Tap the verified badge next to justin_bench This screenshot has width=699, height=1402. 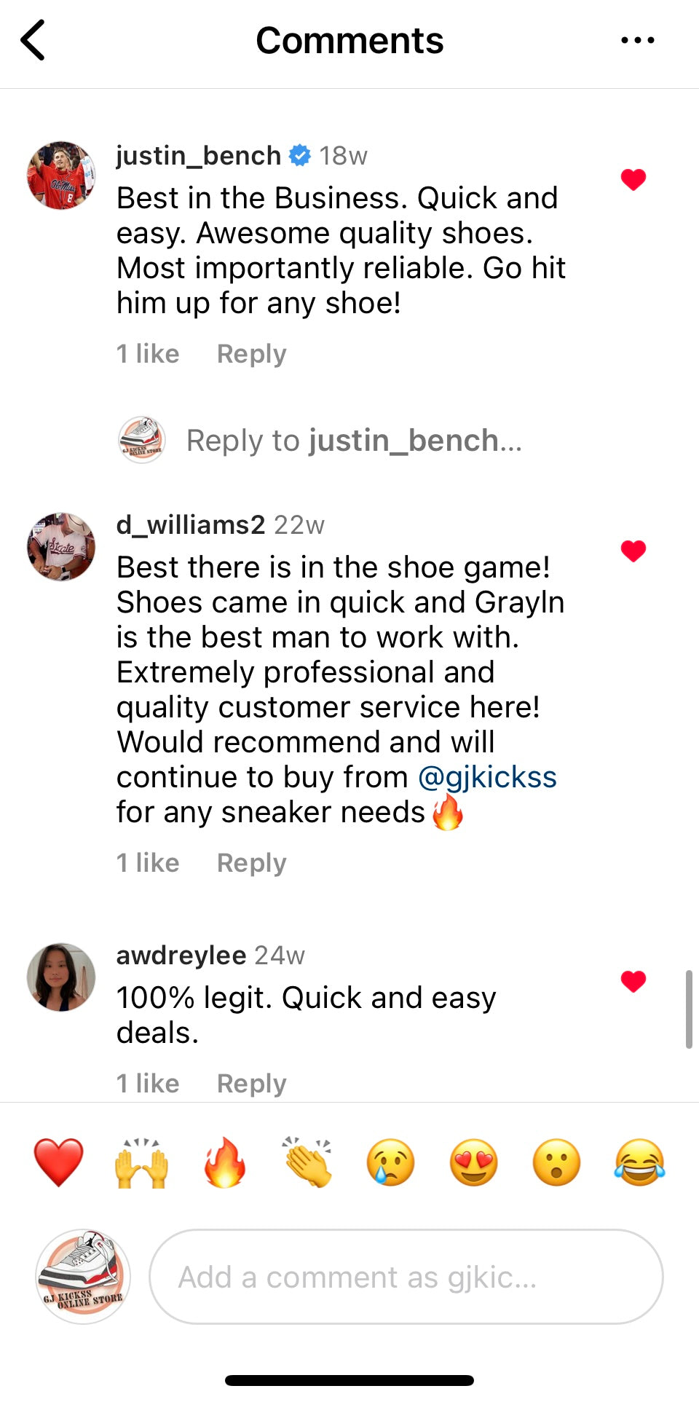[x=300, y=155]
